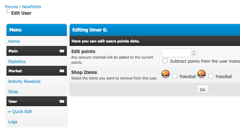Collapse the Market menu section
This screenshot has height=137, width=240.
(62, 71)
